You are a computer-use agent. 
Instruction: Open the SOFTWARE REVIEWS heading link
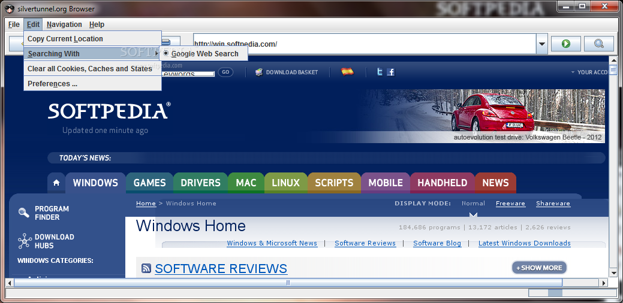tap(221, 268)
